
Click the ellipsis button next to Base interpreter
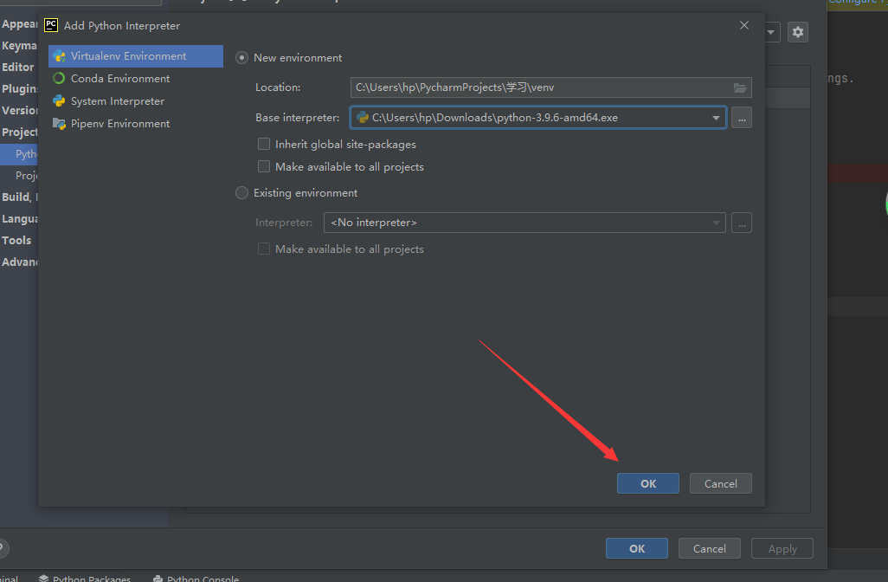coord(742,118)
